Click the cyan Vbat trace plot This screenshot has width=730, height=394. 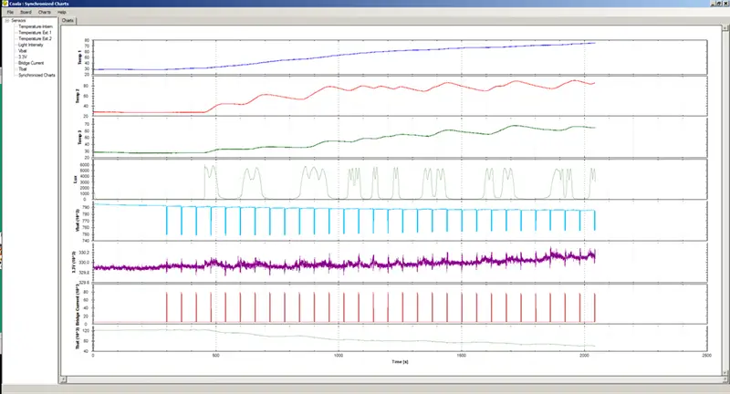(x=345, y=211)
